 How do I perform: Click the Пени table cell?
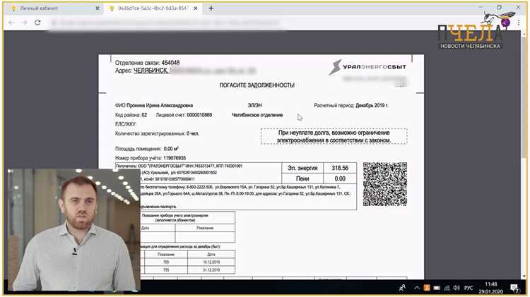coord(302,178)
